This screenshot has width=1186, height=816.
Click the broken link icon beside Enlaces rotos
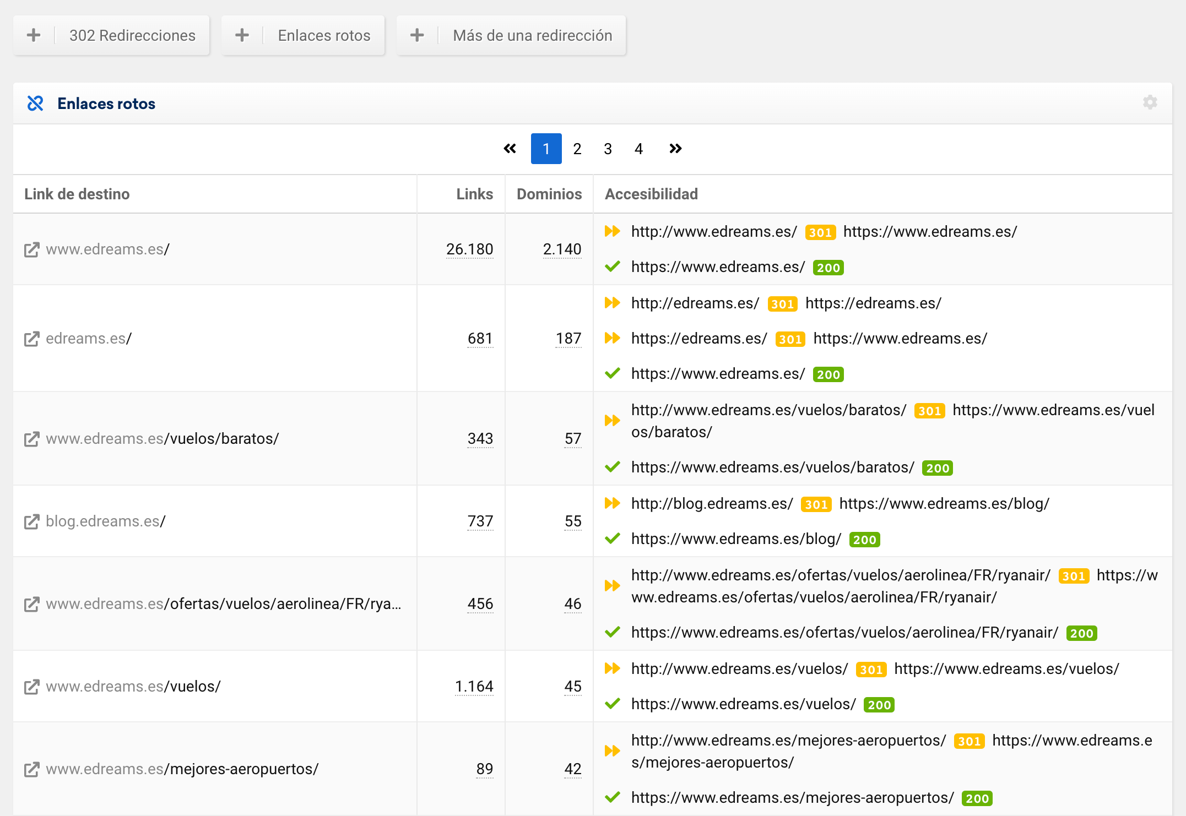pos(35,104)
